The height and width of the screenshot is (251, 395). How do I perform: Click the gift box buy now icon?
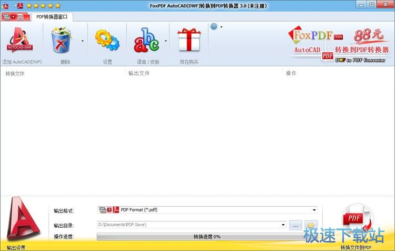[x=189, y=40]
